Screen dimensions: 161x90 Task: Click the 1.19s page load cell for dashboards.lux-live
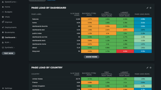pos(143,37)
